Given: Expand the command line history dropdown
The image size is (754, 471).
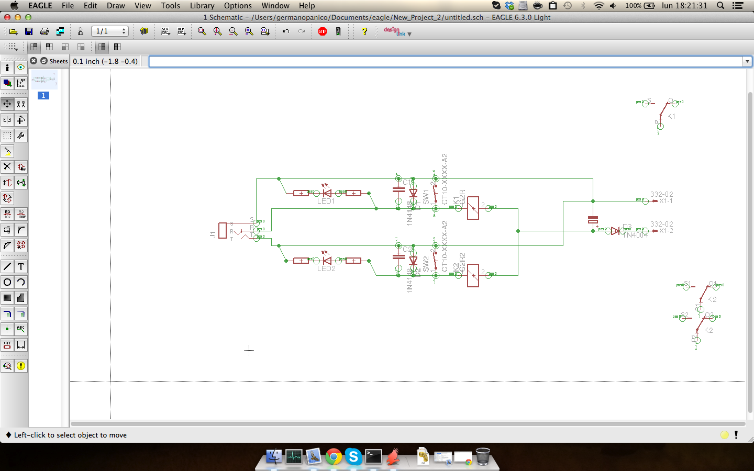Looking at the screenshot, I should pos(747,62).
